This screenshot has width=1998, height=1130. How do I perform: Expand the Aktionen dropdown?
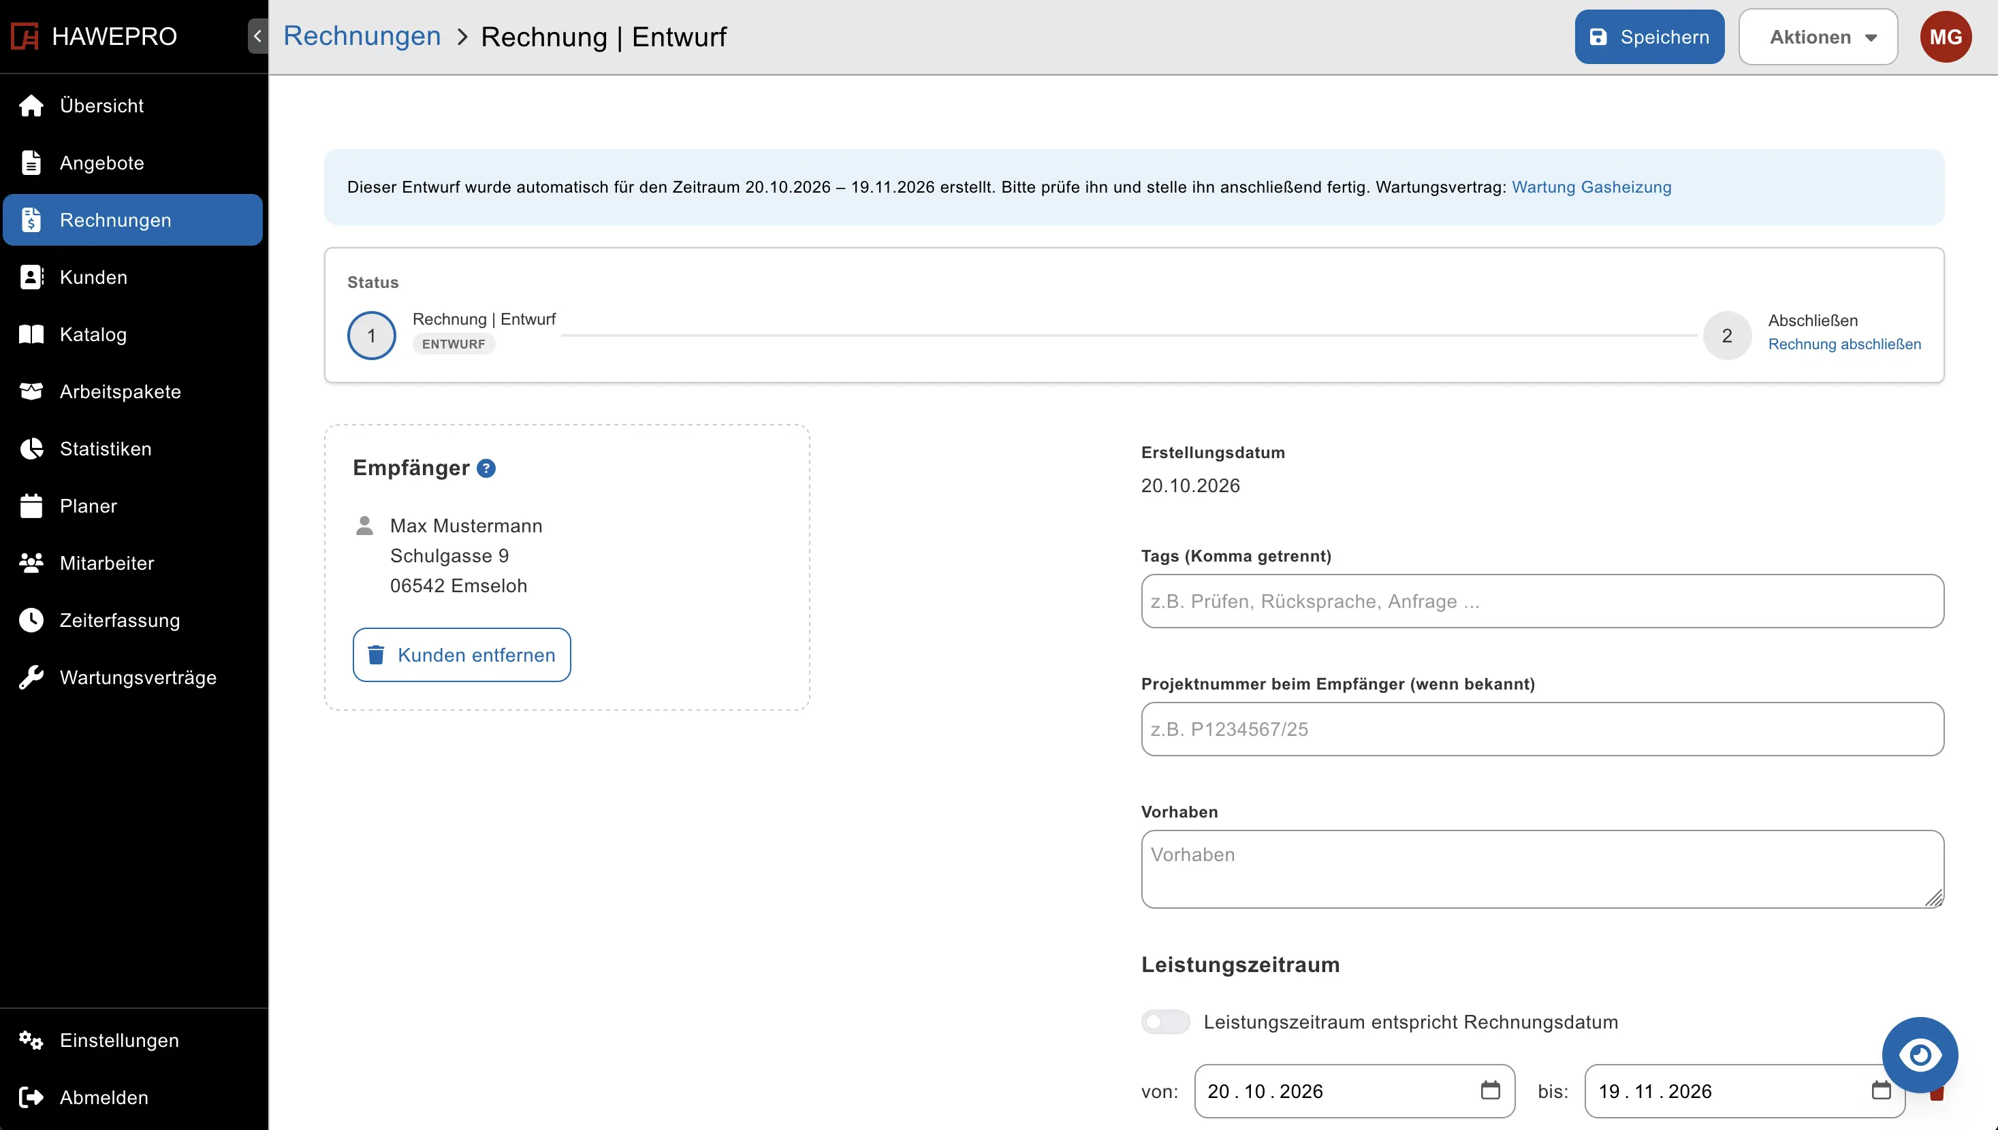[1818, 37]
